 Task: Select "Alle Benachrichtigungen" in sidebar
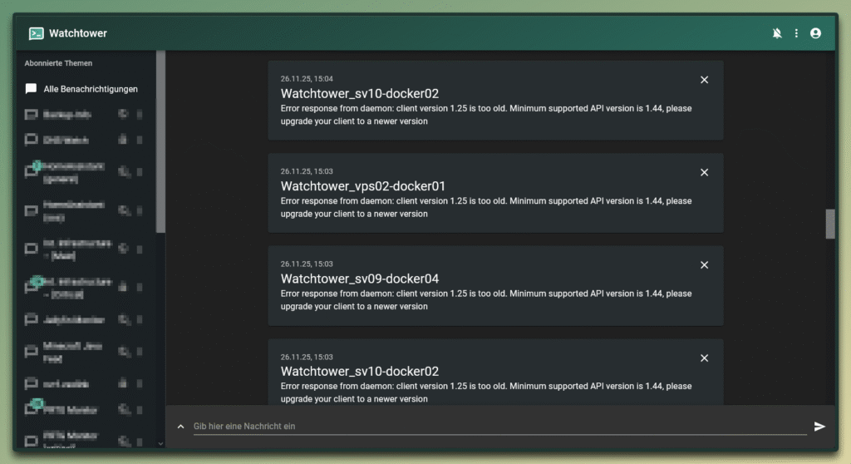[x=91, y=89]
